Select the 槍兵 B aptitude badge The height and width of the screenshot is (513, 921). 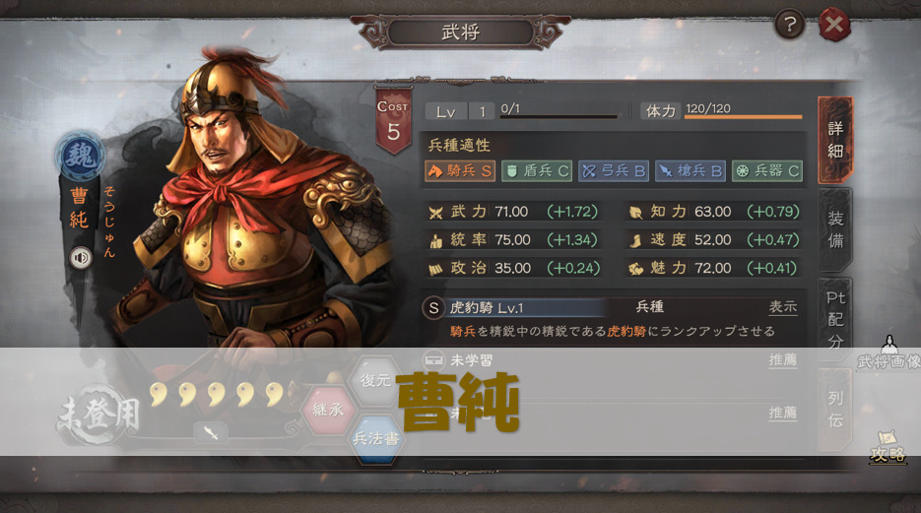click(x=691, y=170)
